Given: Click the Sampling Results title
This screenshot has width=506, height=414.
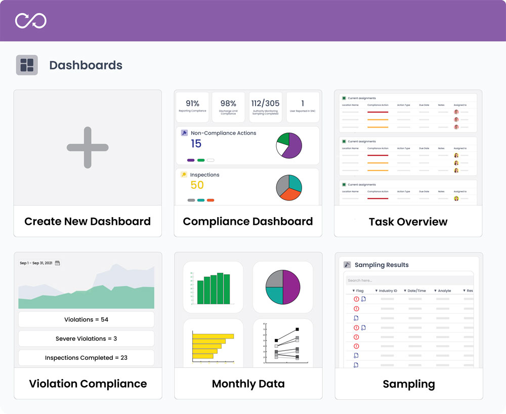Looking at the screenshot, I should pos(382,265).
